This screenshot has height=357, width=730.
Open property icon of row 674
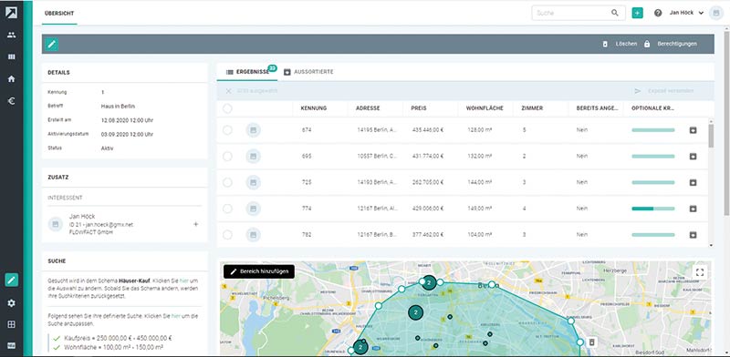[x=254, y=130]
